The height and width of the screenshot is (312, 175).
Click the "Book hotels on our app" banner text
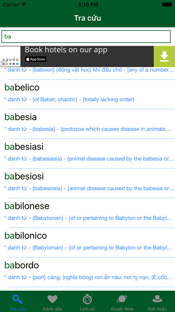pos(66,50)
